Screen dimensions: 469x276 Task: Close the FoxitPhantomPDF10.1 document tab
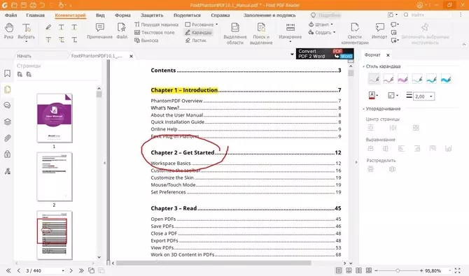point(131,56)
